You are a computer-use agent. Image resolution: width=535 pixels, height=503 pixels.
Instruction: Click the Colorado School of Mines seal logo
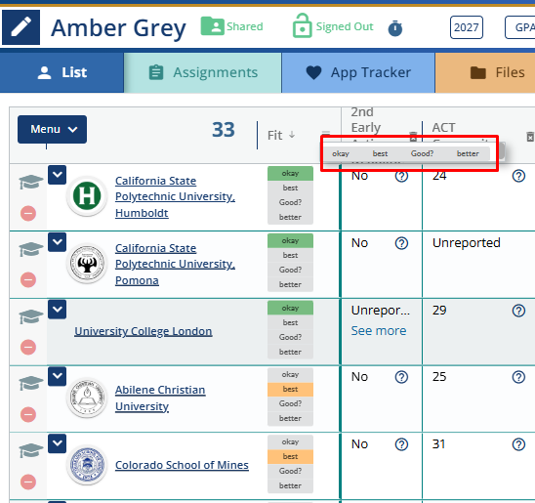pyautogui.click(x=87, y=465)
